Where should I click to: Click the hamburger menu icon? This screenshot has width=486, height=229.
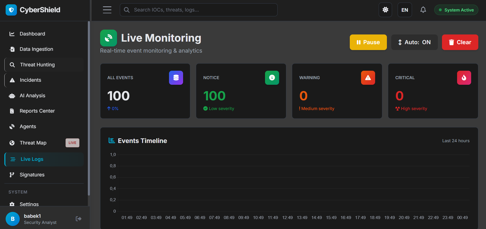[107, 10]
